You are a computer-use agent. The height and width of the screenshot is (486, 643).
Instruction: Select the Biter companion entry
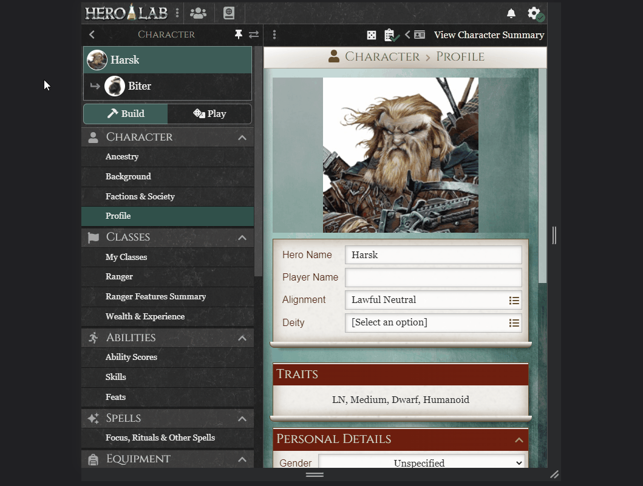[x=168, y=87]
